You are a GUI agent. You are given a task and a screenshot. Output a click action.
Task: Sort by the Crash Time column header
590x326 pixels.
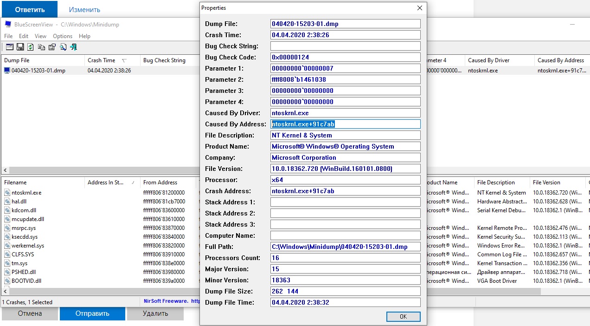(x=112, y=60)
